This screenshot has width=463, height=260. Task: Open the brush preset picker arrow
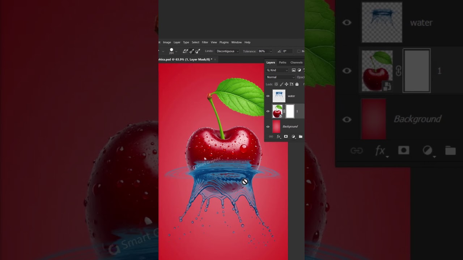click(176, 51)
